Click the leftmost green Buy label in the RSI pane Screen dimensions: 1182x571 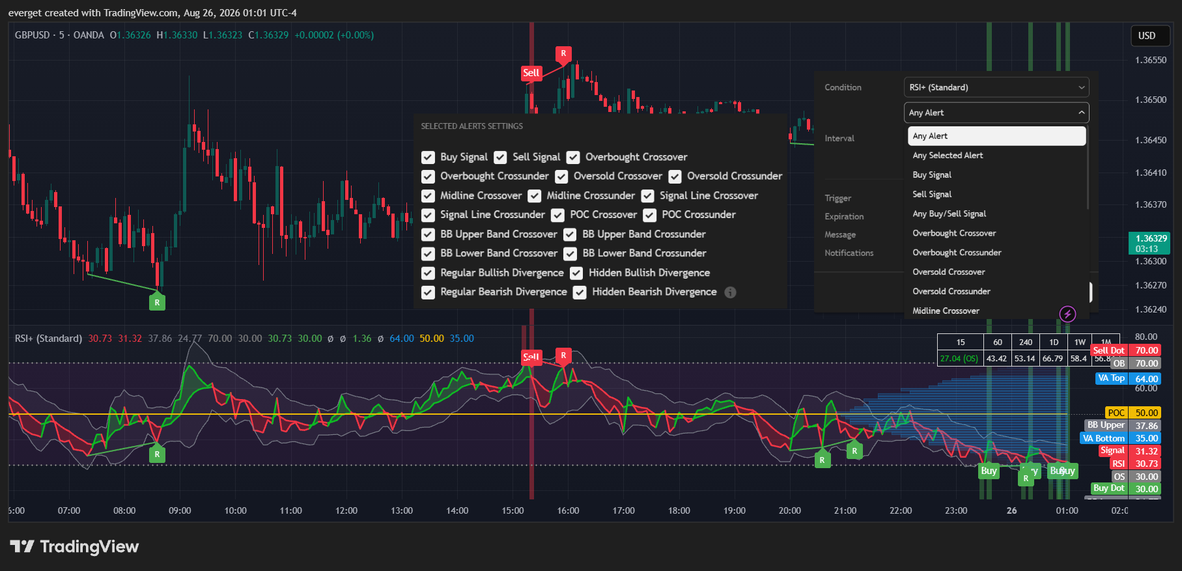coord(989,471)
